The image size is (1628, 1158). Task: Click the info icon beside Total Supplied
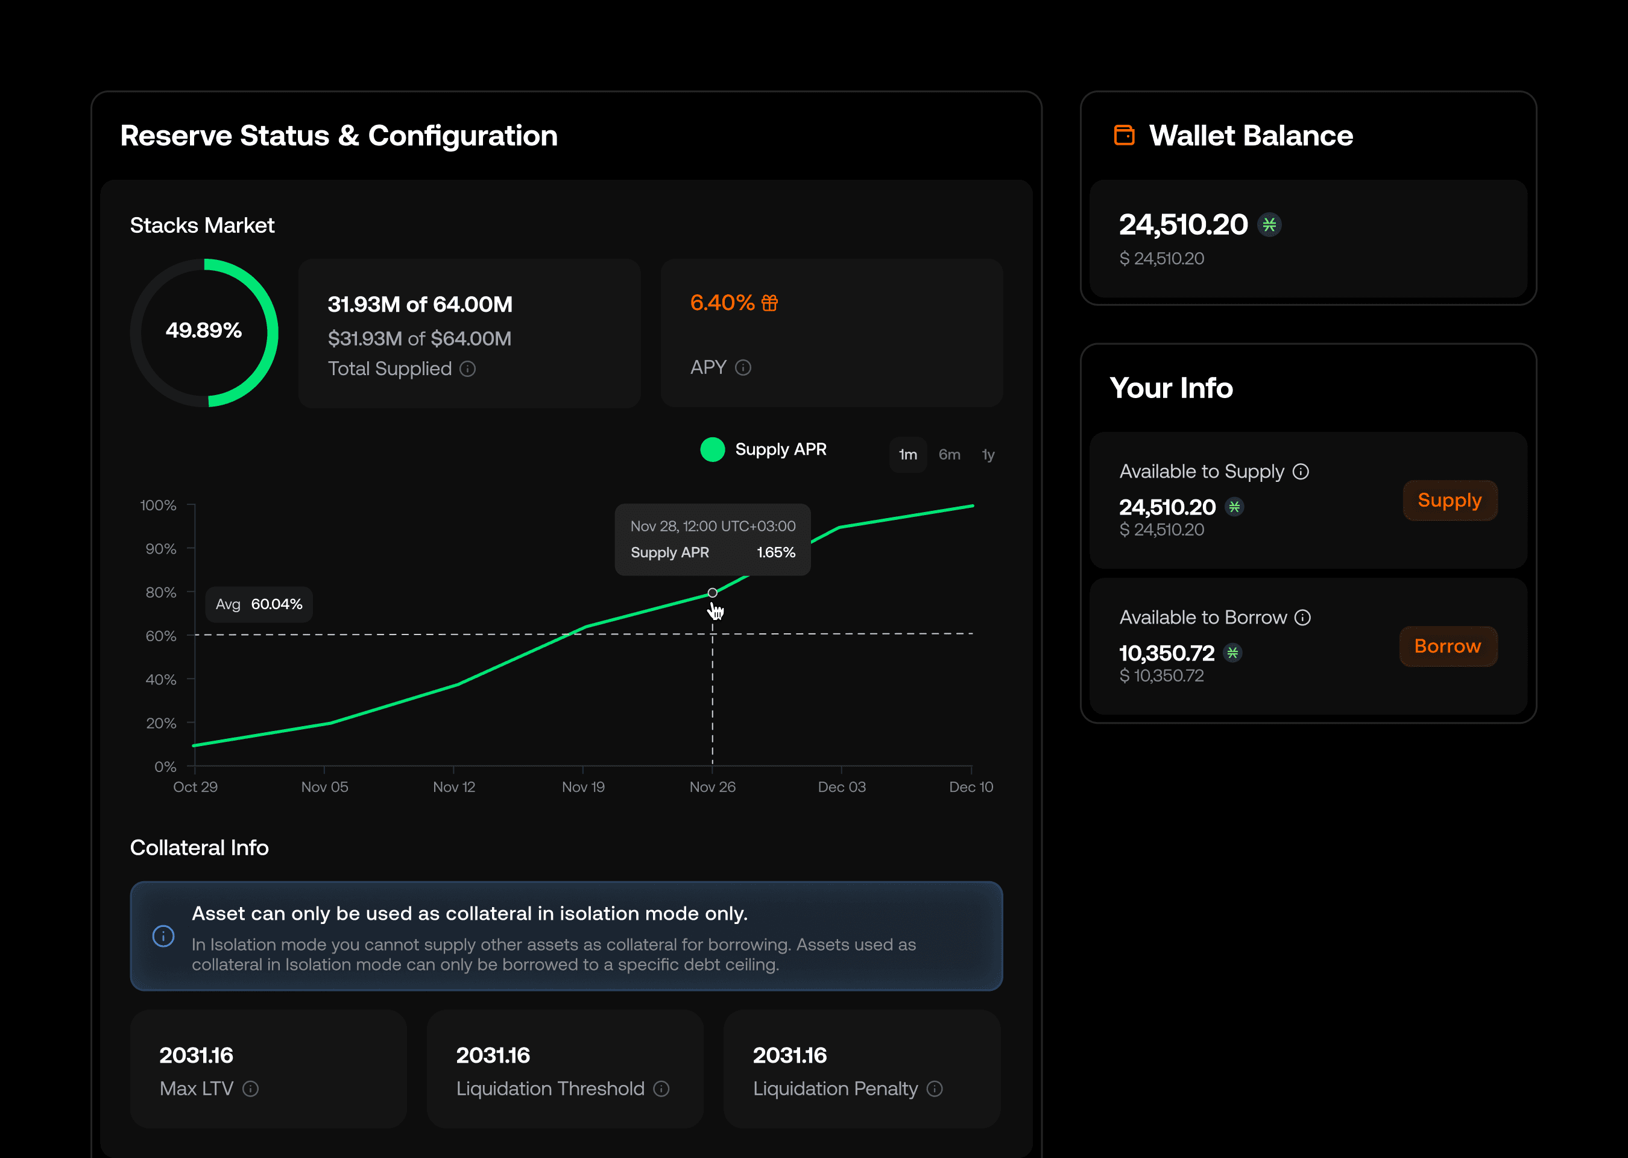(467, 369)
